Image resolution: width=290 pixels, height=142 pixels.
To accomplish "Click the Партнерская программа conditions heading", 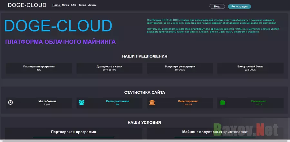I will [73, 132].
